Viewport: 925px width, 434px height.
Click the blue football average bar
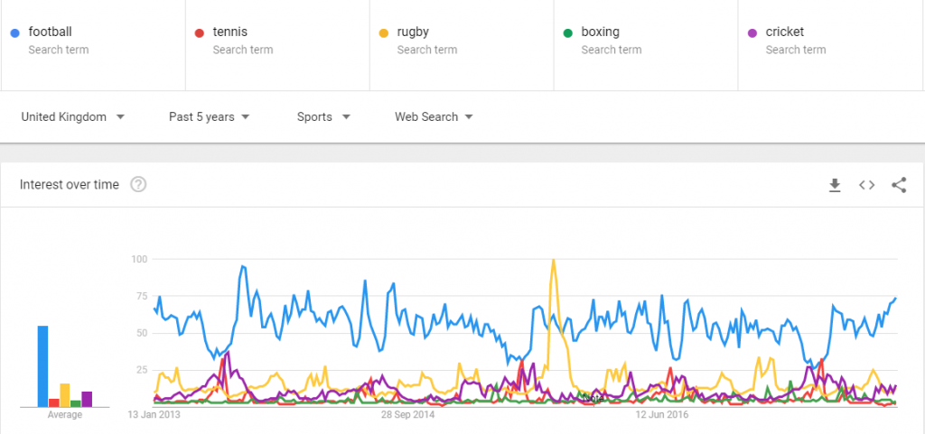tap(42, 365)
